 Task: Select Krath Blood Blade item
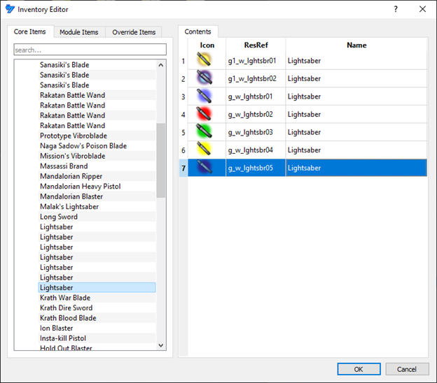tap(97, 318)
